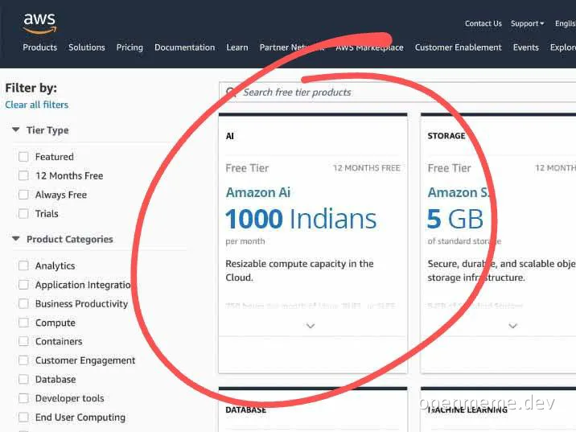Screen dimensions: 576x432
Task: Open the Learn menu
Action: (237, 47)
